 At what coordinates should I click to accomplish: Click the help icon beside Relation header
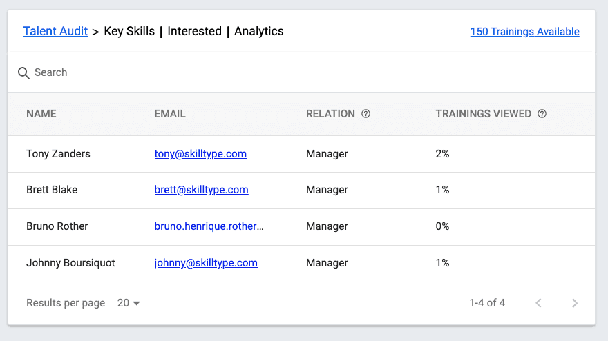click(366, 114)
